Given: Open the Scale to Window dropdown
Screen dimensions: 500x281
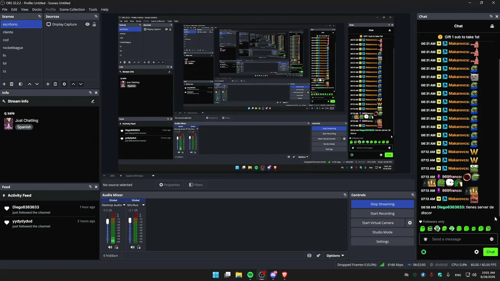Looking at the screenshot, I should 140,176.
